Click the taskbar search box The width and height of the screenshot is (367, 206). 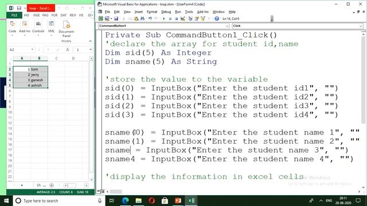pyautogui.click(x=58, y=201)
